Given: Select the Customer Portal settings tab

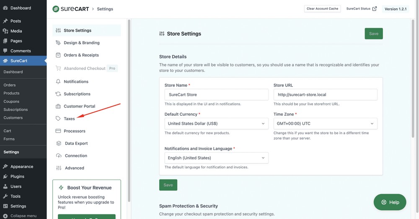Looking at the screenshot, I should 79,106.
